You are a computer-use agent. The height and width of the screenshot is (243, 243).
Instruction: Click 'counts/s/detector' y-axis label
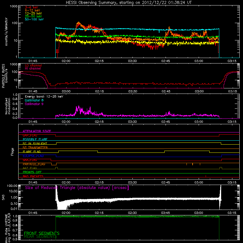click(x=6, y=32)
